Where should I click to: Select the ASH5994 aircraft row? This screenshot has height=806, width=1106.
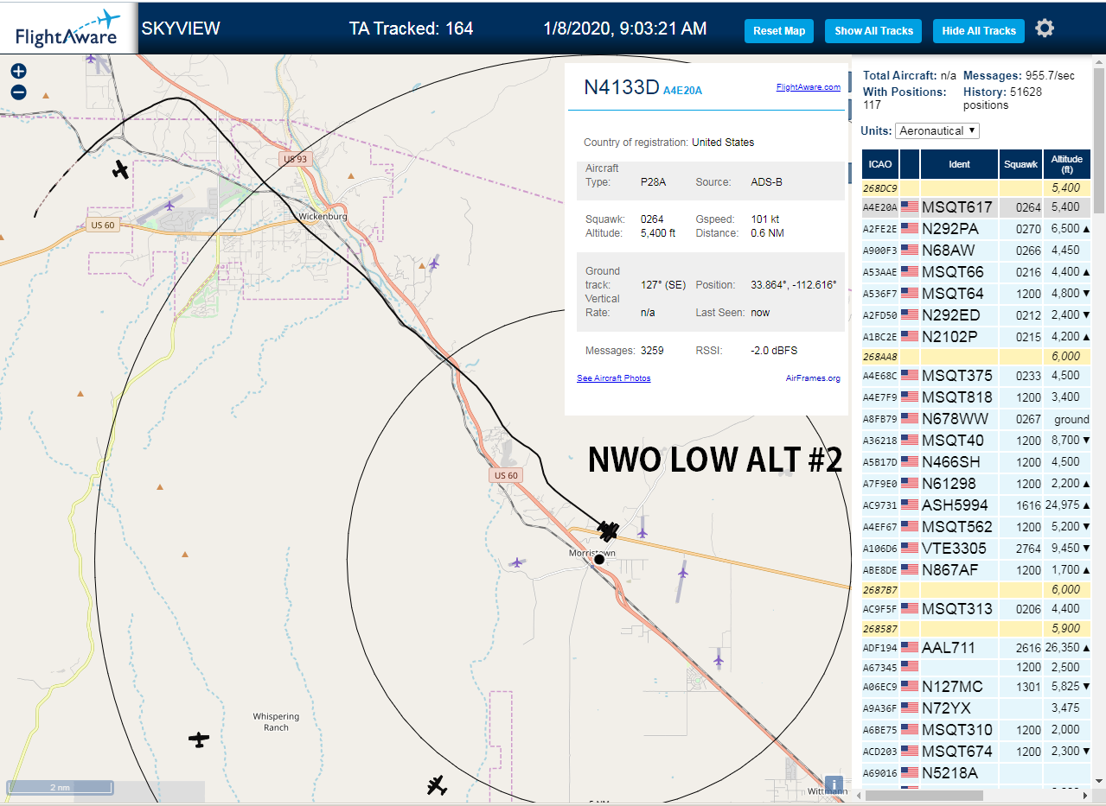pyautogui.click(x=976, y=505)
